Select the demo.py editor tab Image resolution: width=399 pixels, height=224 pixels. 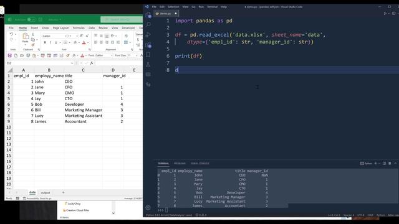click(166, 14)
